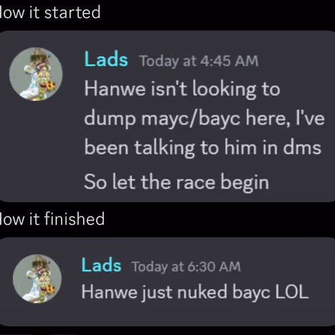Select the 'So let the race begin' message

click(176, 182)
